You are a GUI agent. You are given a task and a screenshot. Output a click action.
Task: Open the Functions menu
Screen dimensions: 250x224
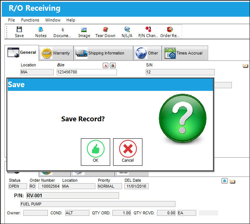tap(30, 20)
